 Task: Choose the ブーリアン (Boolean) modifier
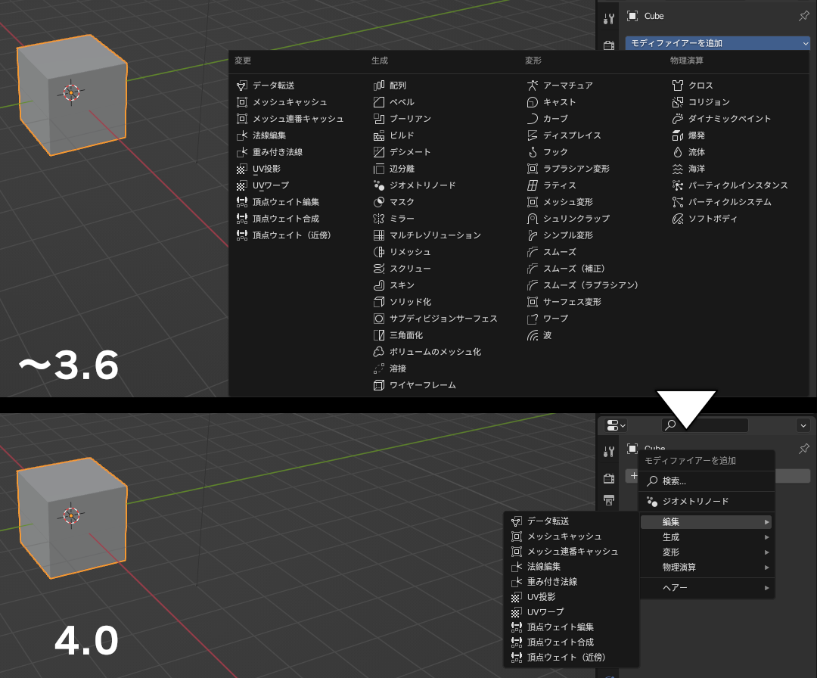coord(401,119)
